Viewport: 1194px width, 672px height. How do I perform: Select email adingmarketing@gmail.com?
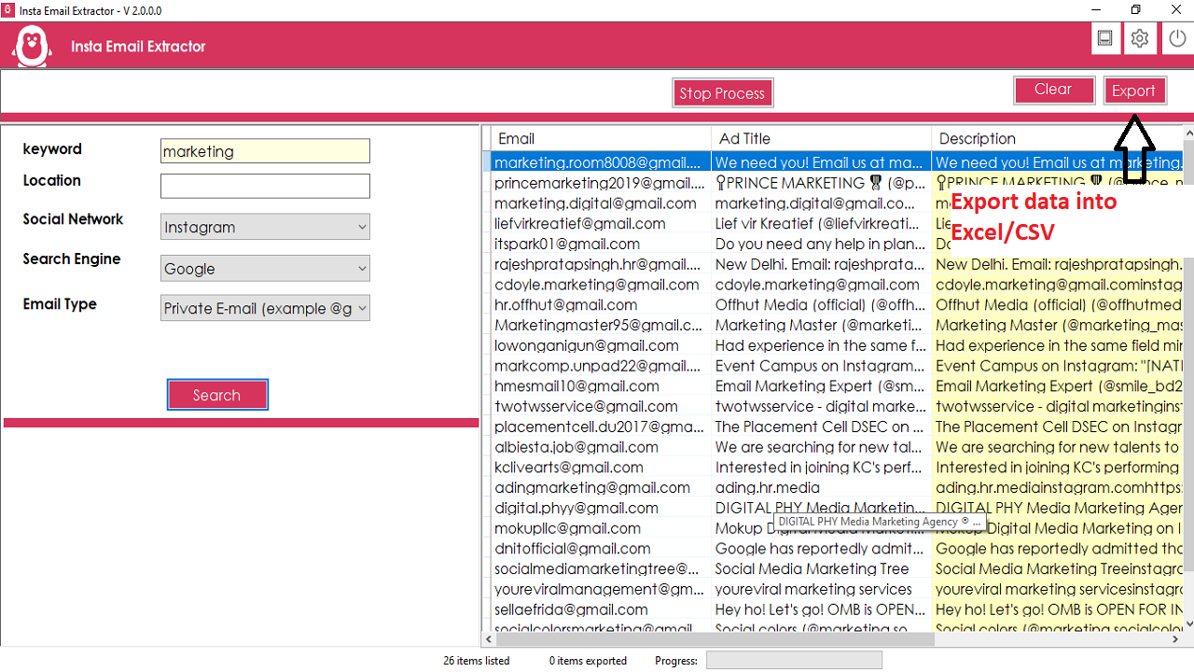[602, 487]
